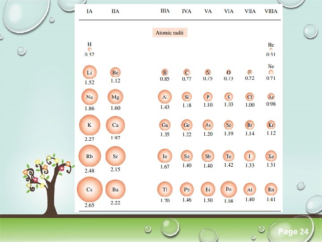
Task: Select the IIIA group header
Action: 165,11
